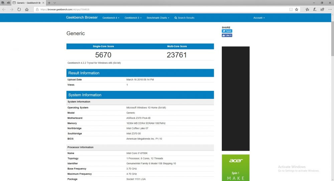Click the GenuineIntel Family 6 identifier value
This screenshot has width=334, height=181.
(151, 164)
